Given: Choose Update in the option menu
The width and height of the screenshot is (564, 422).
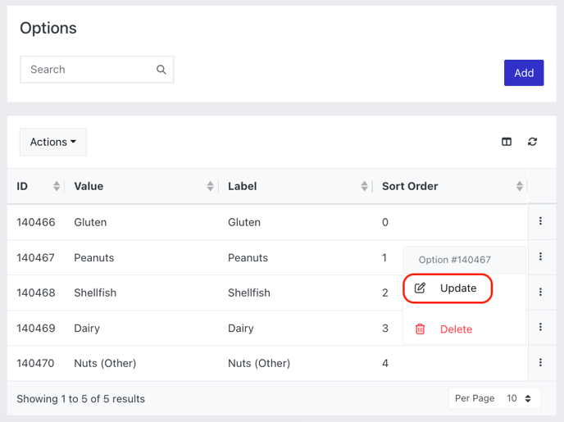Looking at the screenshot, I should pyautogui.click(x=448, y=288).
